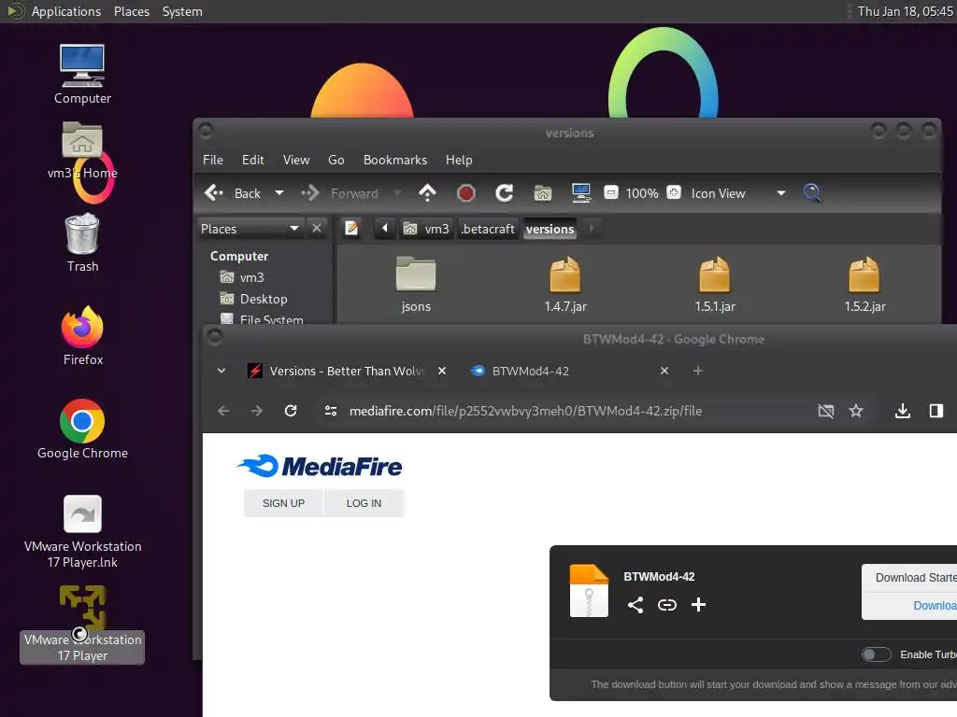Bookmark this page with the star
Screen dimensions: 957x717
(x=856, y=411)
